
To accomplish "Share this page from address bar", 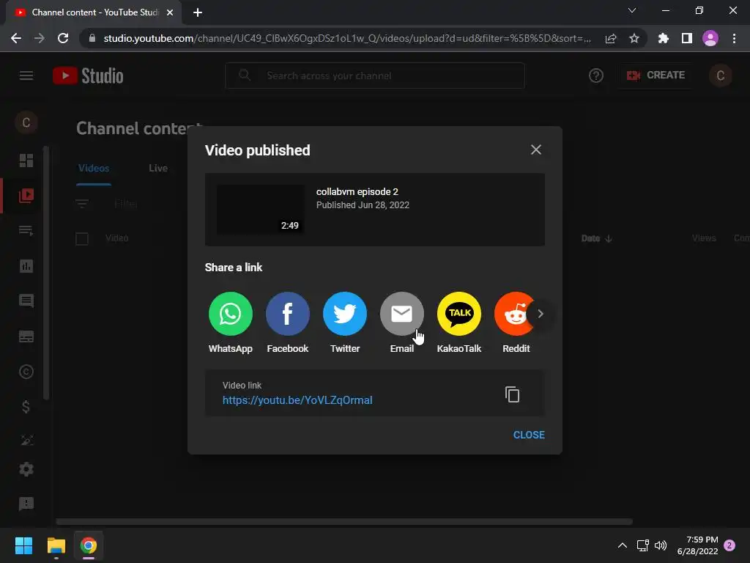I will pos(611,38).
